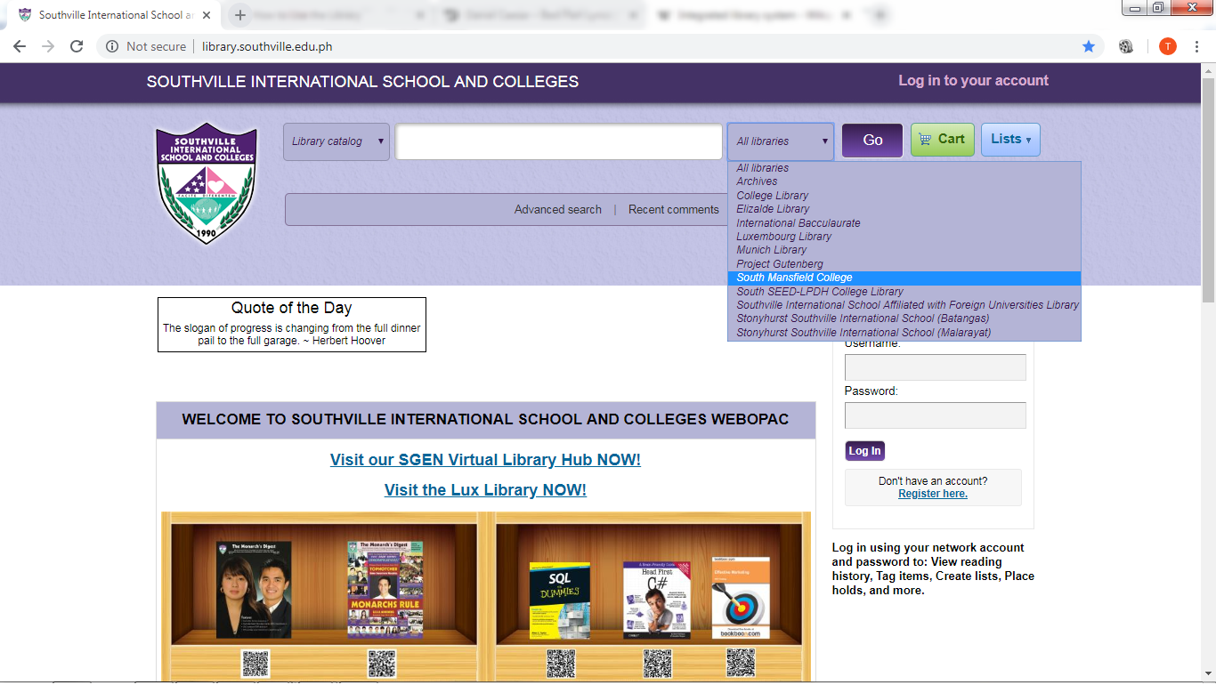Choose Archives from the library list
The width and height of the screenshot is (1216, 685).
click(904, 181)
